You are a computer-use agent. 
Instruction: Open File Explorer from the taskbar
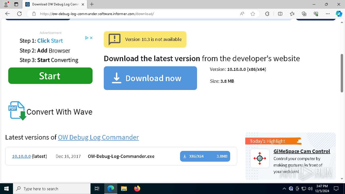click(x=124, y=189)
